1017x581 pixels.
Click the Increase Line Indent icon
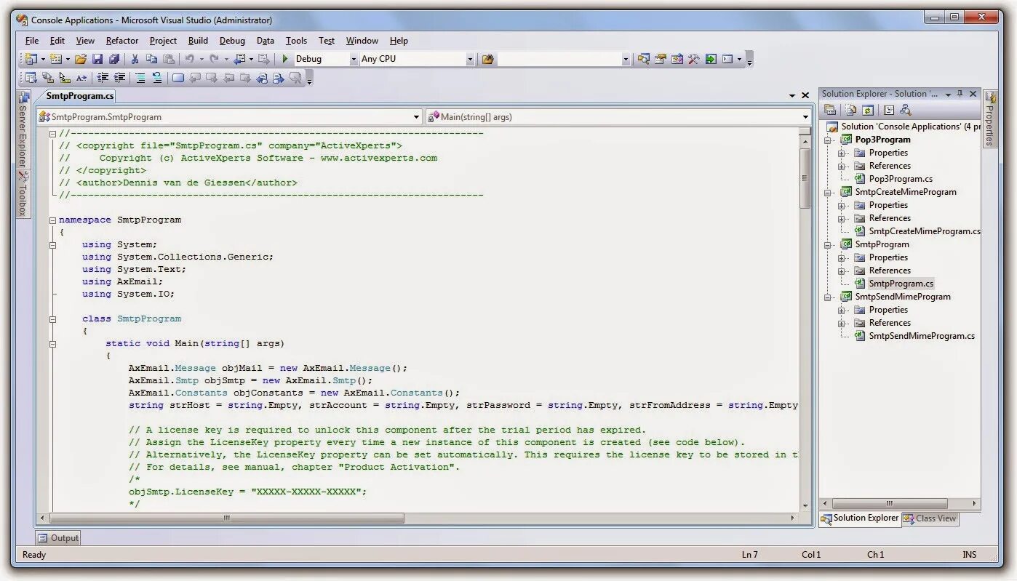(119, 78)
